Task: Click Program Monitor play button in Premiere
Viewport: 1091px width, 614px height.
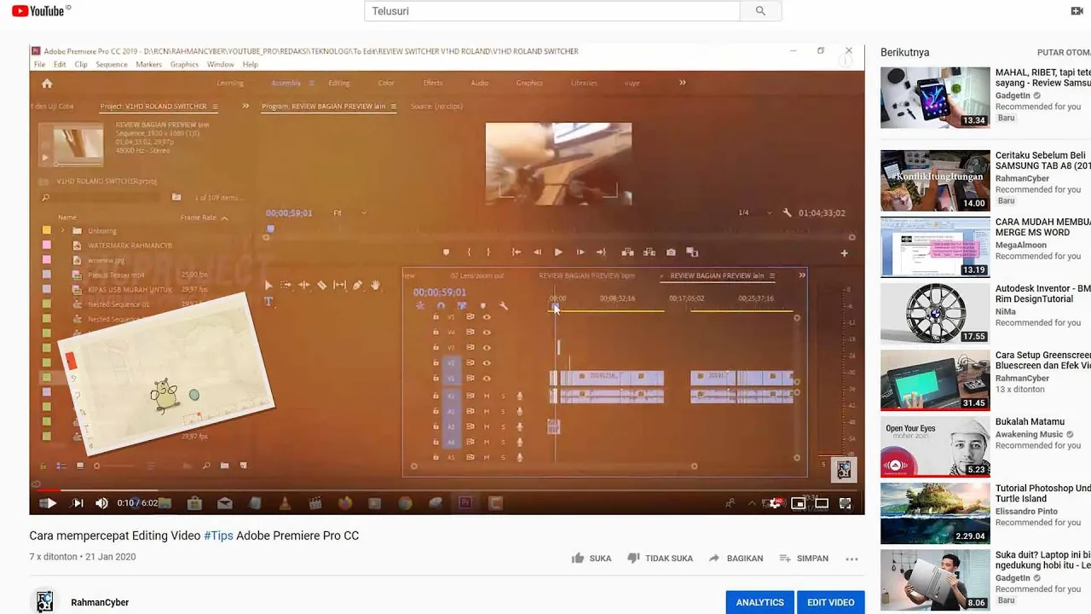Action: pyautogui.click(x=558, y=252)
